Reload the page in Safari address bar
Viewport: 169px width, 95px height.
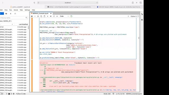pyautogui.click(x=97, y=3)
